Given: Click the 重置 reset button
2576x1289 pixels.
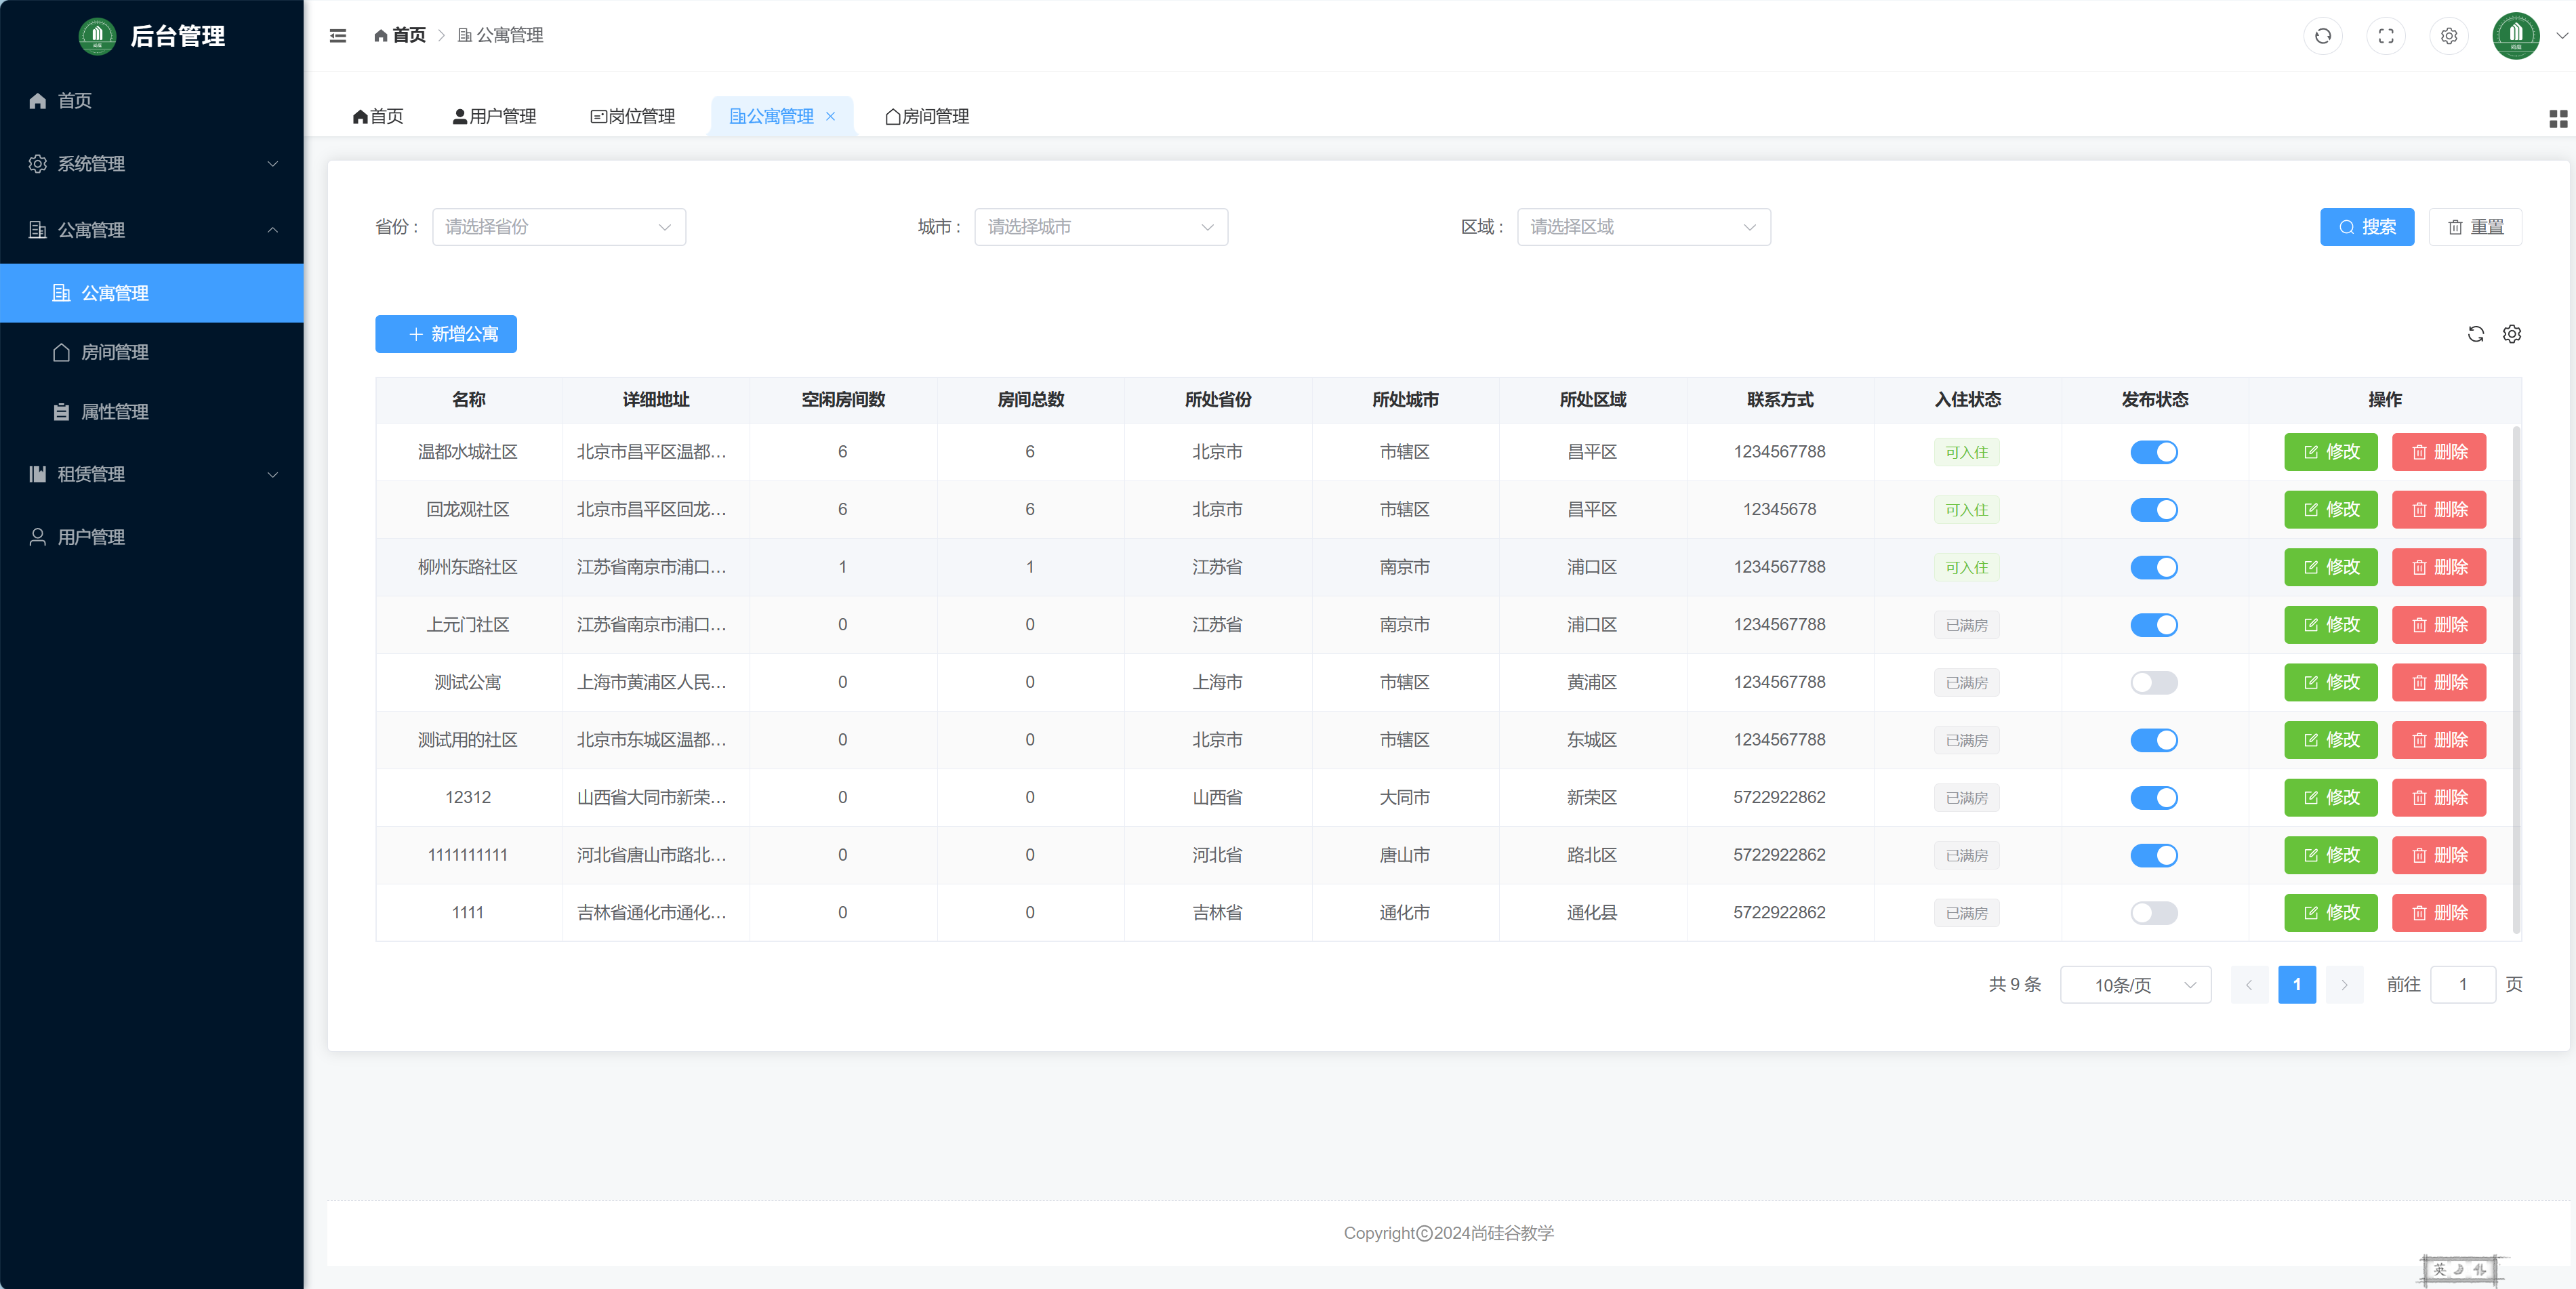Looking at the screenshot, I should [x=2475, y=227].
